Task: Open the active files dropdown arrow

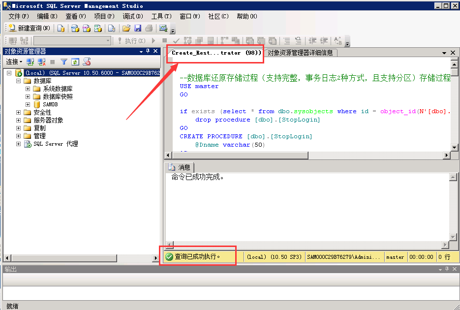Action: tap(444, 53)
